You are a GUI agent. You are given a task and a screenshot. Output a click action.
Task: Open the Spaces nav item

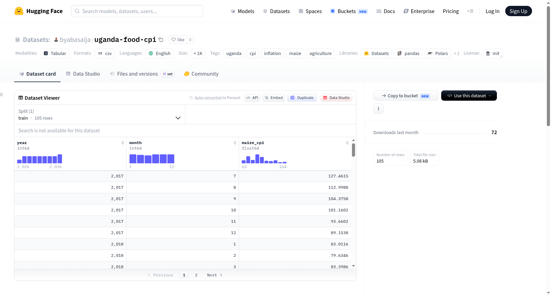pos(310,11)
